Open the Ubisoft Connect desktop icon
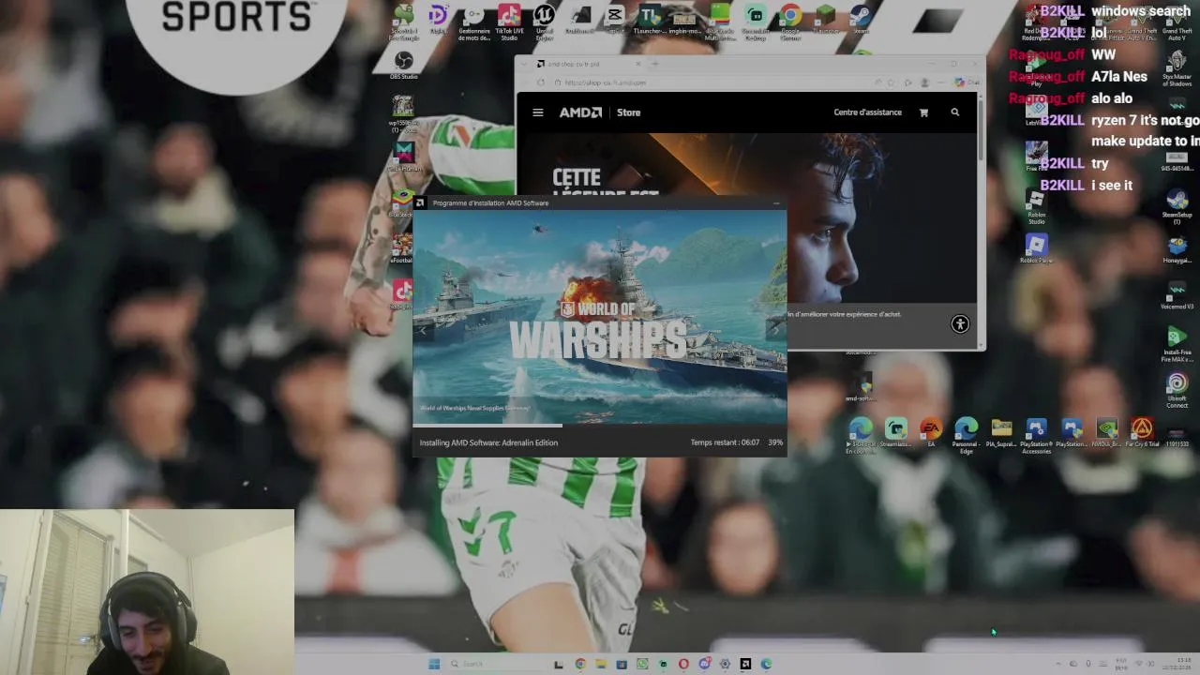 [x=1177, y=391]
